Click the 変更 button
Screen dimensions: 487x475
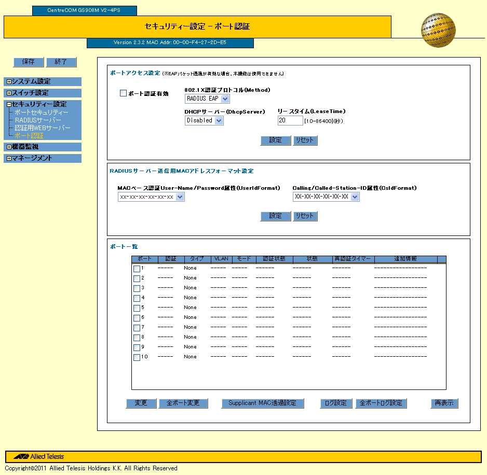141,403
